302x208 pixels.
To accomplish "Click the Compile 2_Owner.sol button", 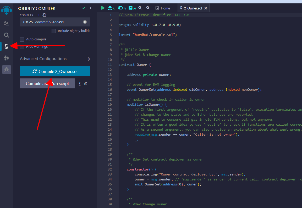I will click(x=55, y=71).
